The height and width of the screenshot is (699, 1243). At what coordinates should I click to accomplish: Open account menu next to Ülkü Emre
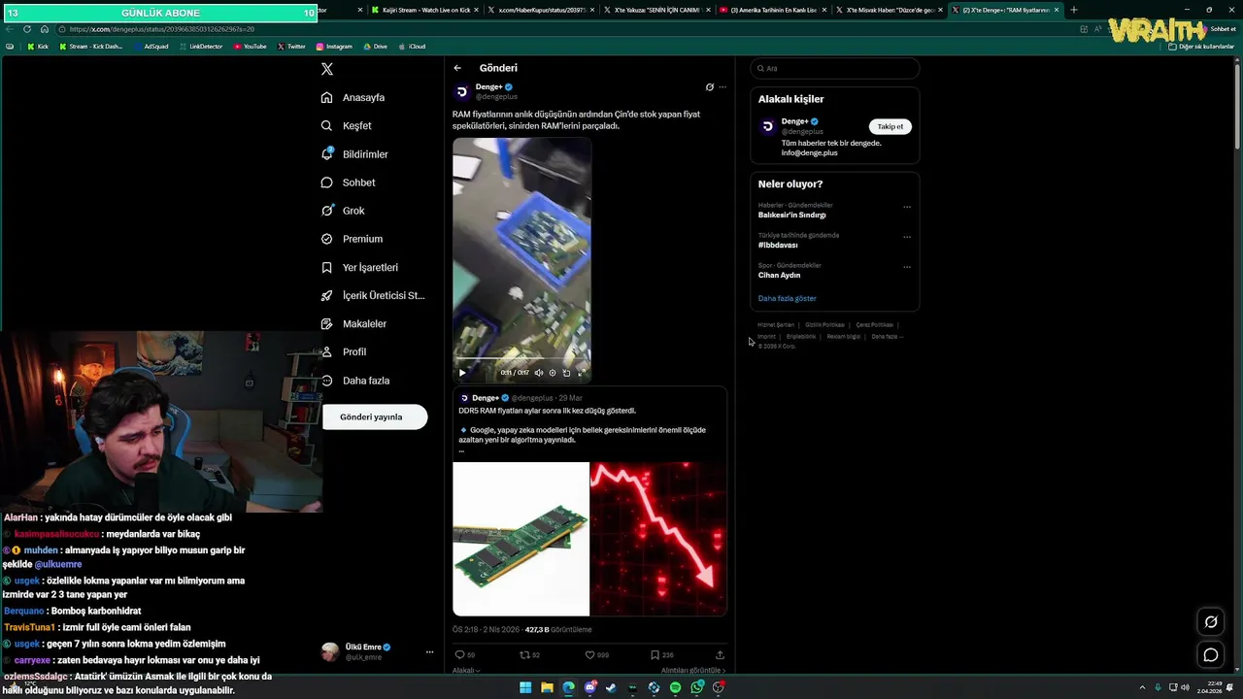429,652
